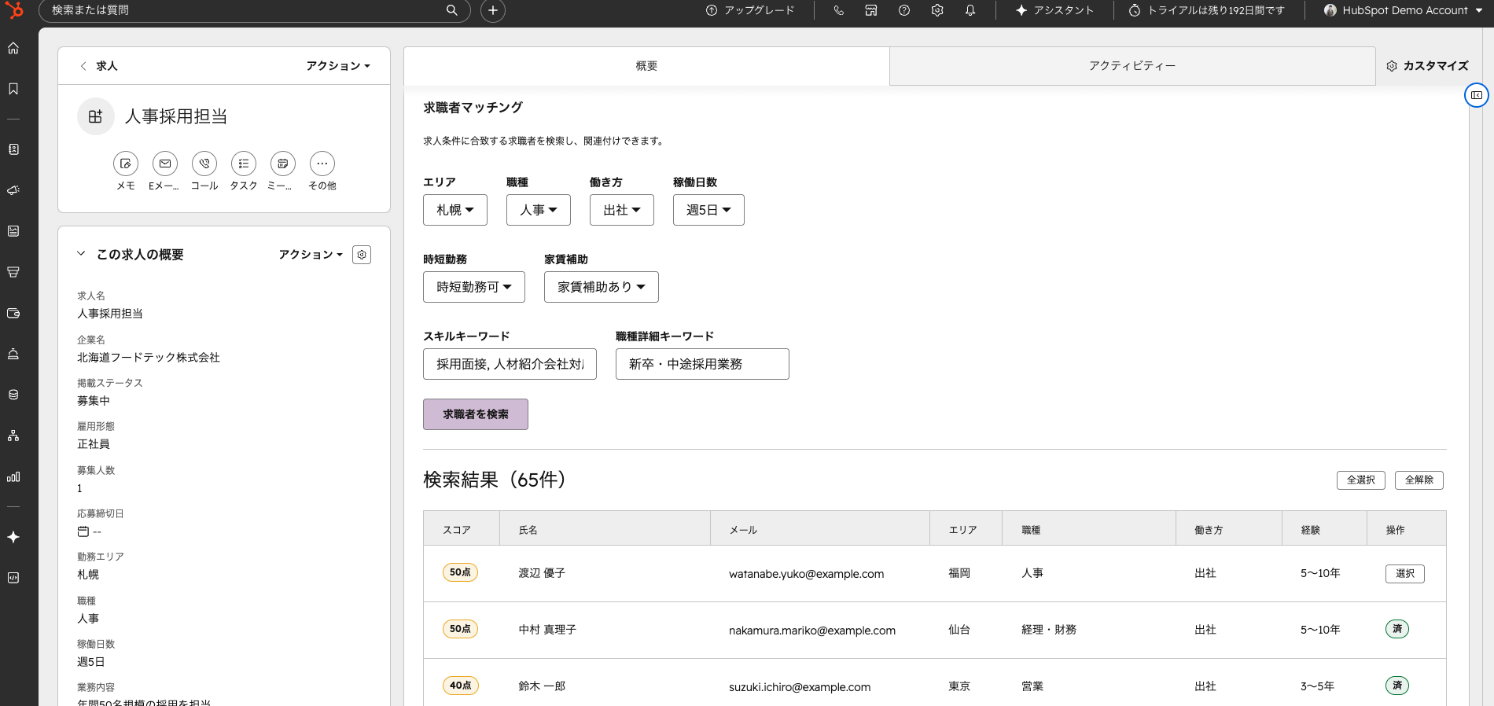
Task: Click the email envelope icon
Action: tap(165, 164)
